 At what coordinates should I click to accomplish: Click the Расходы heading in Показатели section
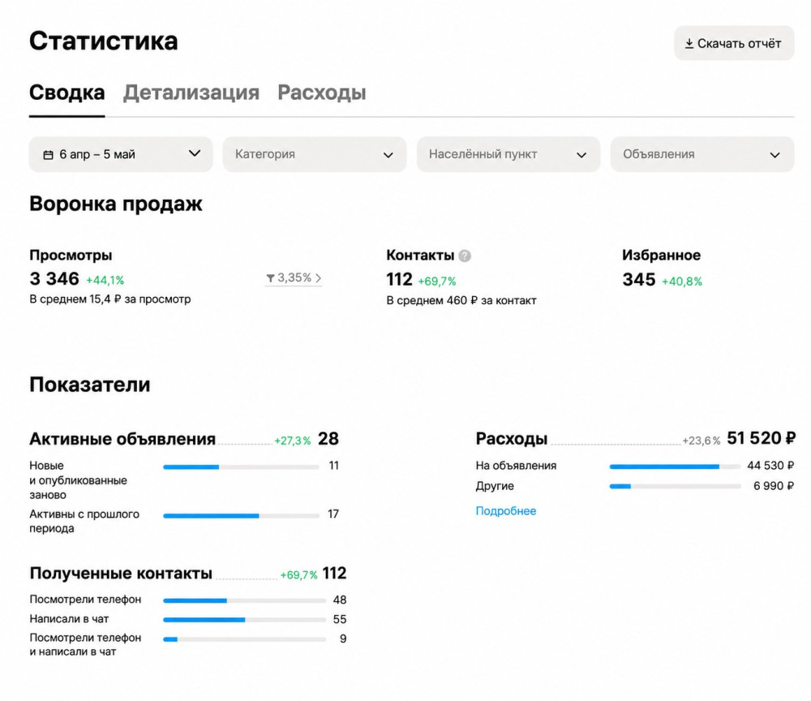point(512,439)
